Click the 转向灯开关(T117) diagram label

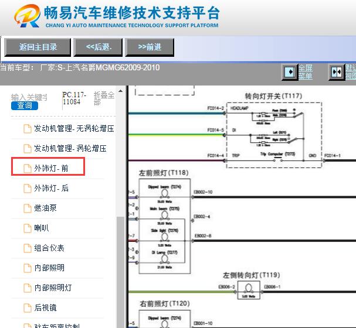pyautogui.click(x=273, y=96)
